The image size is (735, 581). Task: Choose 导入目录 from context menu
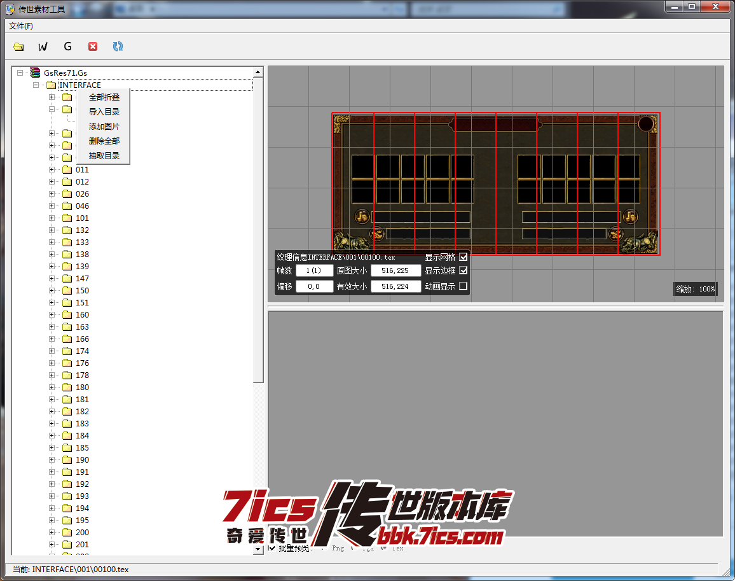(x=104, y=112)
